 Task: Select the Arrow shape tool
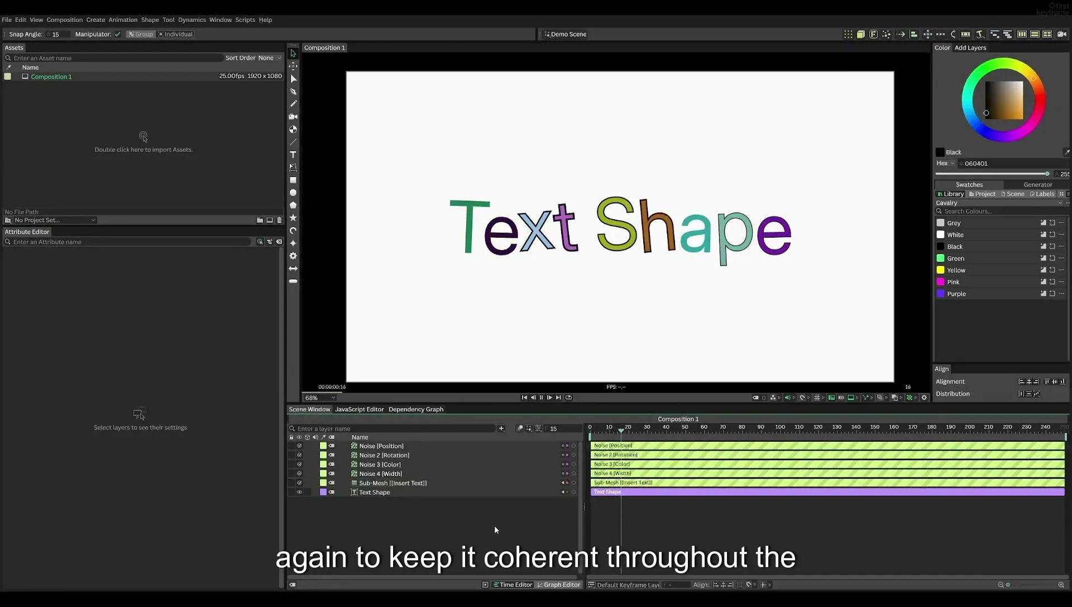click(293, 268)
